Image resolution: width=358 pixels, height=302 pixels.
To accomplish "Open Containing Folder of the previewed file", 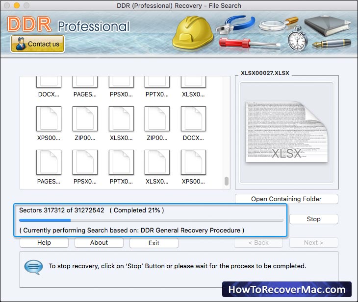I will (286, 199).
